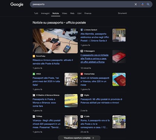This screenshot has width=156, height=140.
Task: Switch to the Video tab
Action: point(65,13)
